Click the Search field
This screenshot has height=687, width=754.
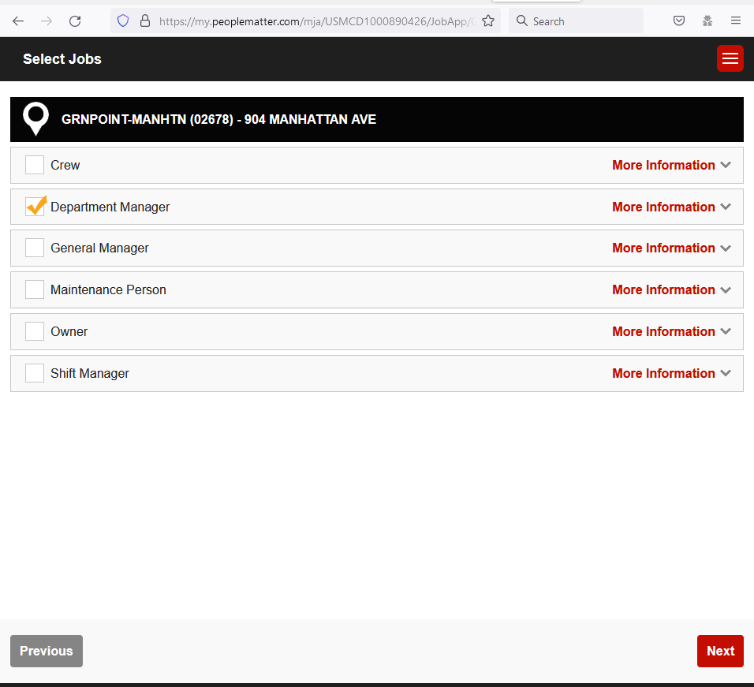(x=576, y=21)
